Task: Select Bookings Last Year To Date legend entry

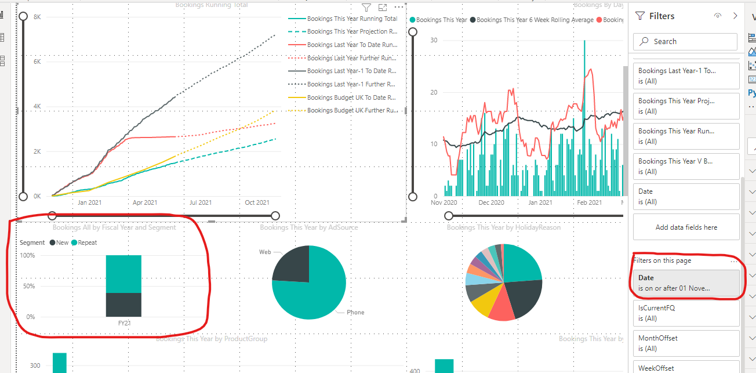Action: point(343,45)
